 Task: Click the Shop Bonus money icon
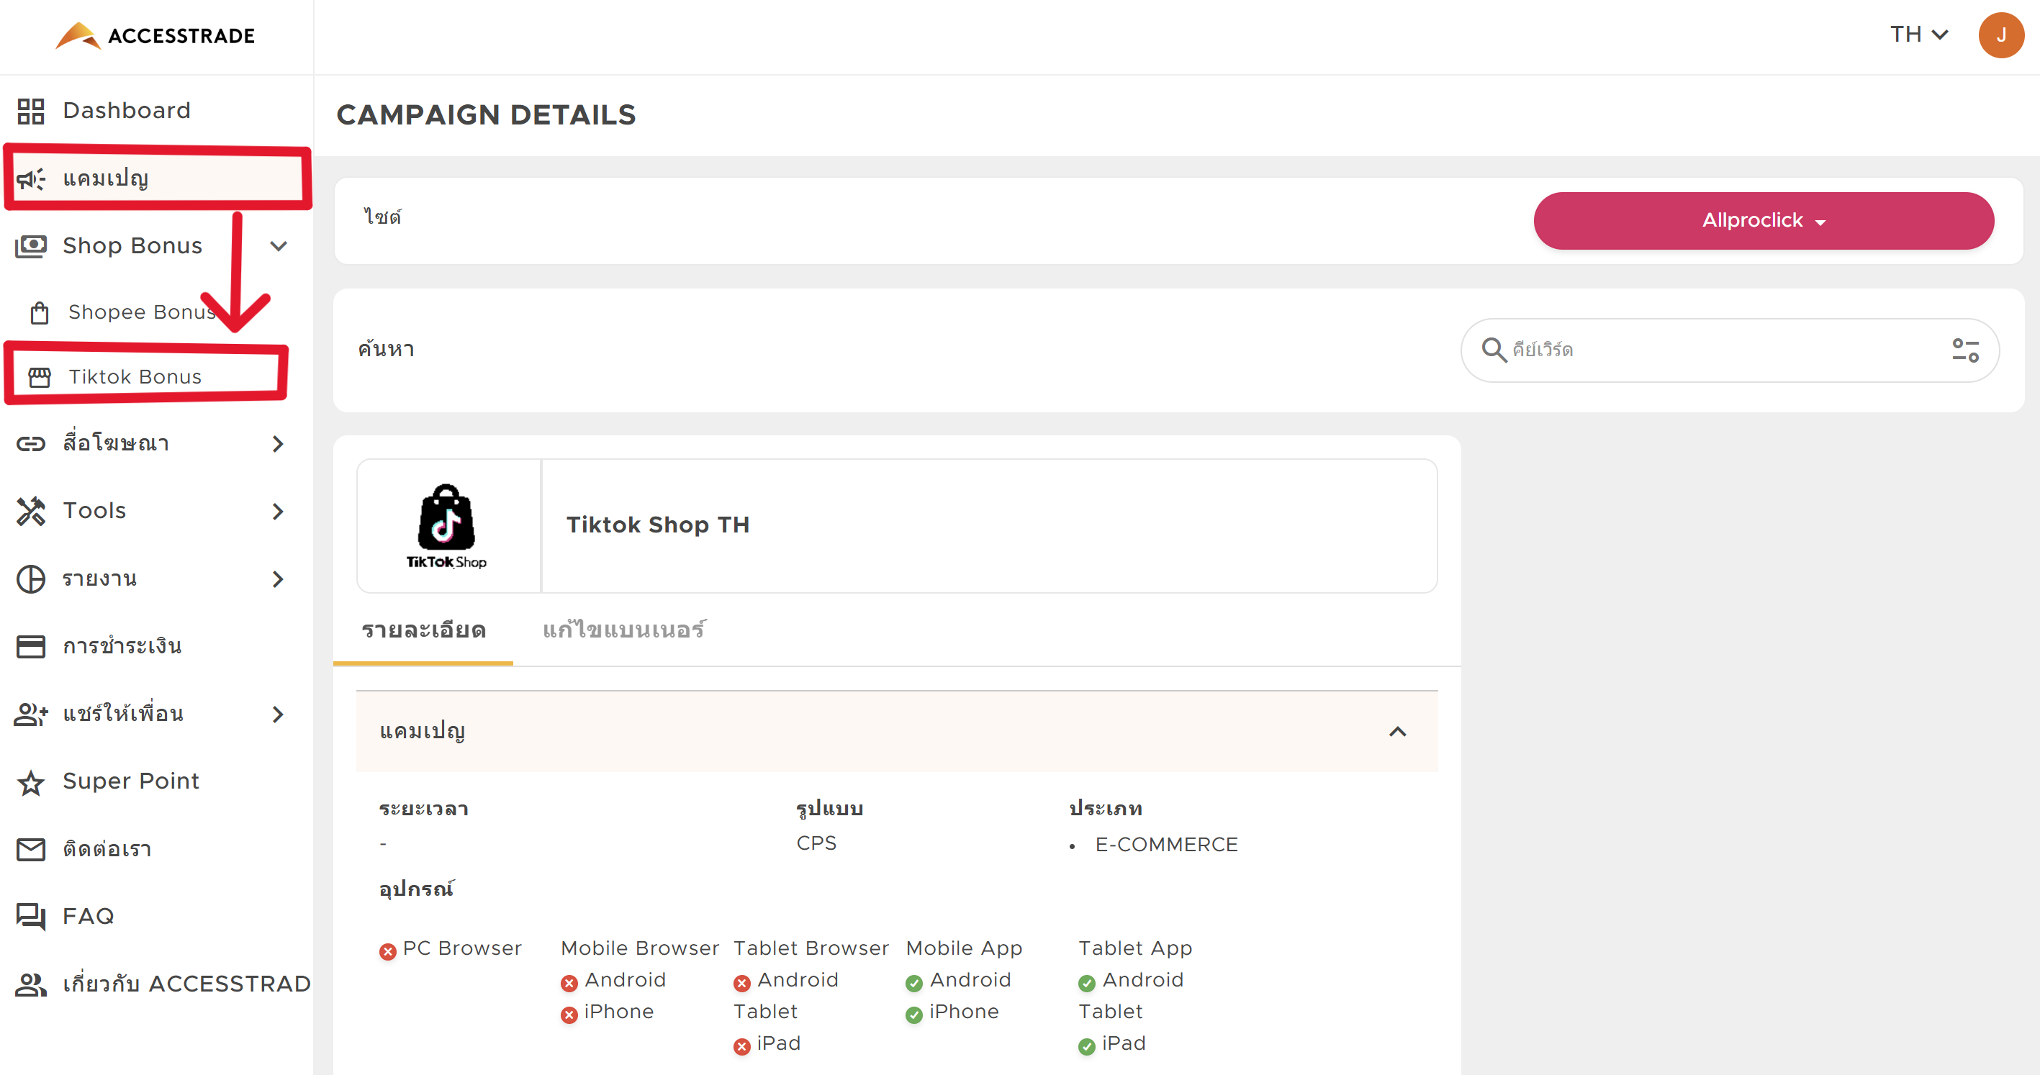pos(31,246)
